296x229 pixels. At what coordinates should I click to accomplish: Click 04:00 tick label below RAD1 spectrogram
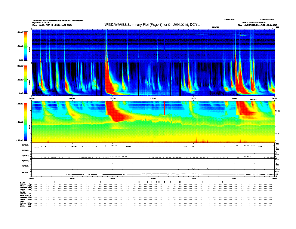pyautogui.click(x=72, y=98)
